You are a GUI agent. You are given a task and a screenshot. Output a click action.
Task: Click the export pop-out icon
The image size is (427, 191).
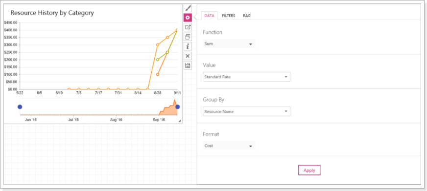[188, 27]
